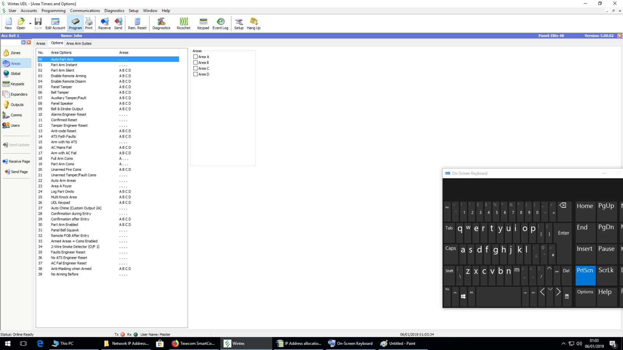The width and height of the screenshot is (623, 350).
Task: Open Windows Start menu
Action: tap(8, 343)
